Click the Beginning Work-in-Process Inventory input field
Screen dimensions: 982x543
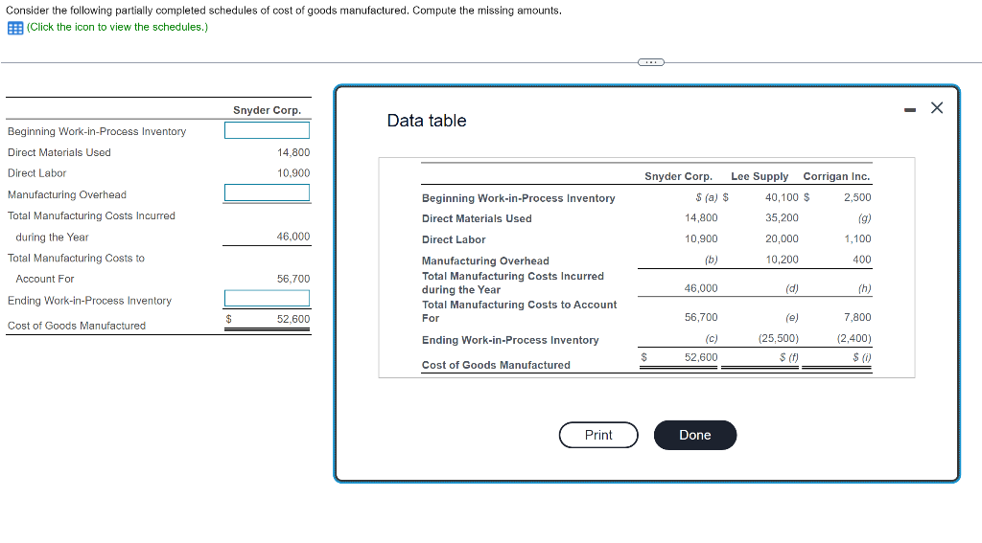tap(267, 130)
